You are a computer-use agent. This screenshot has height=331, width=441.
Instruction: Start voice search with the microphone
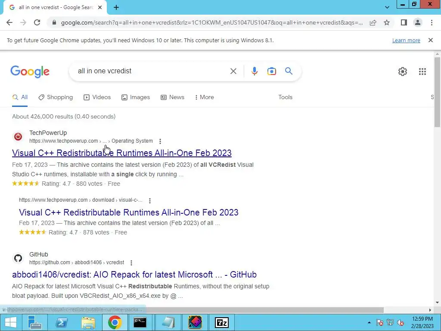tap(255, 71)
